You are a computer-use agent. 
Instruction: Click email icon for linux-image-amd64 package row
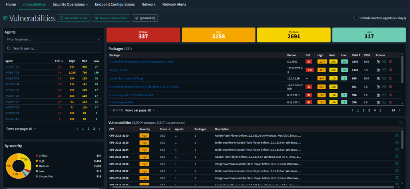[x=384, y=102]
